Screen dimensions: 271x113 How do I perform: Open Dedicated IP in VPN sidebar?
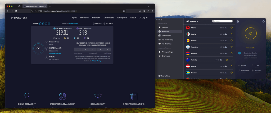169,35
